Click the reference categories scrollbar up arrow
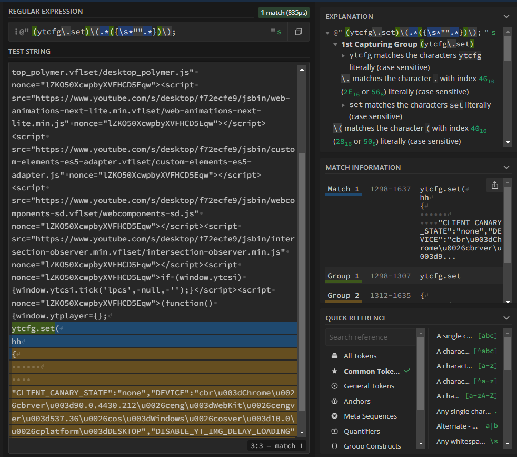Screen dimensions: 517x457 (421, 334)
